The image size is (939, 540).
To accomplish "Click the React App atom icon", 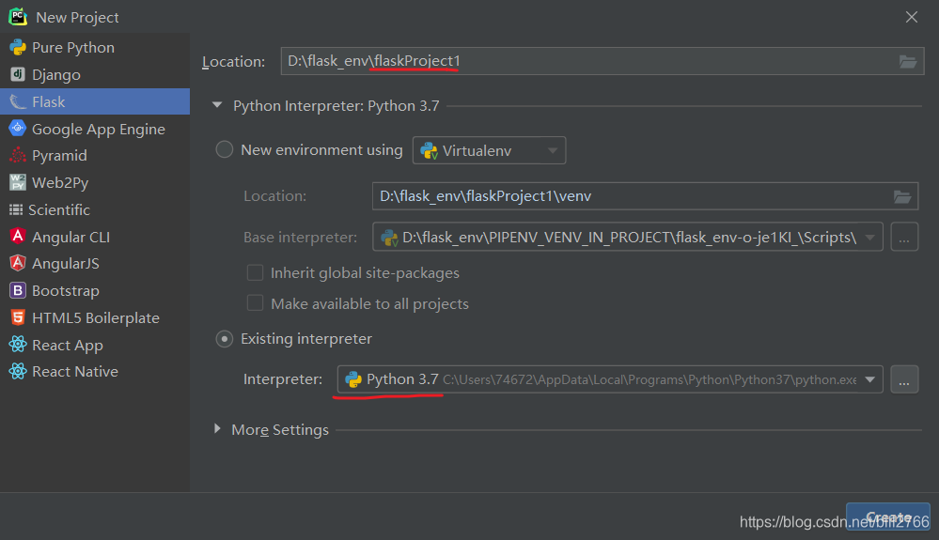I will tap(18, 345).
